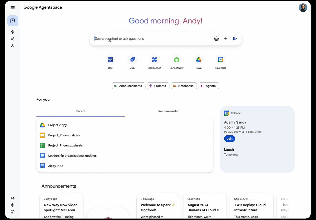Send the query with the arrow icon
The height and width of the screenshot is (220, 316).
point(235,39)
